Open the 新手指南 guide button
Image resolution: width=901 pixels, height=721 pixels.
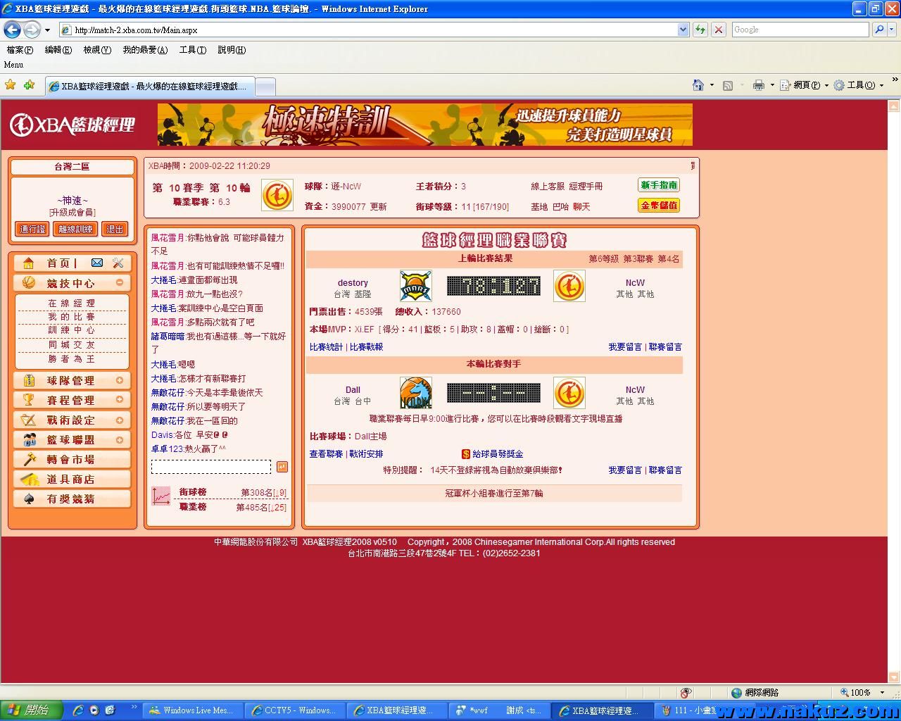[x=659, y=185]
